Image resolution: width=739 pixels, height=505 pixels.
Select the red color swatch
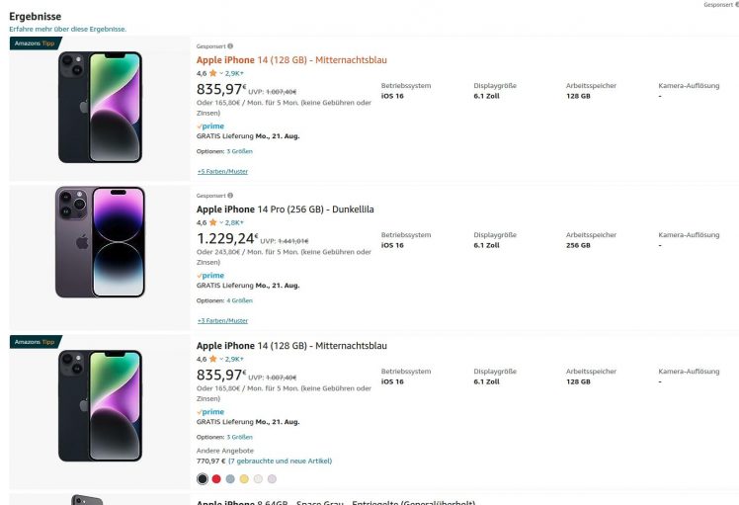pos(216,478)
